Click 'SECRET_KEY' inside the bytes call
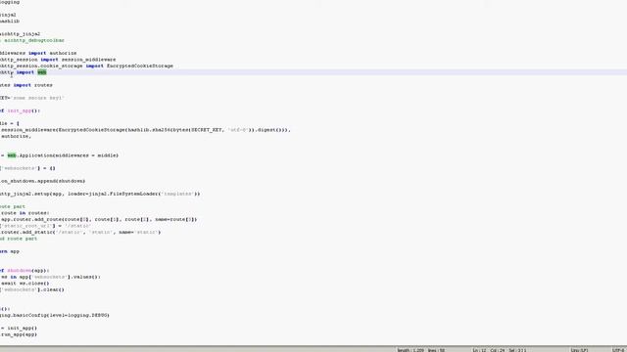This screenshot has height=352, width=627. click(x=207, y=130)
